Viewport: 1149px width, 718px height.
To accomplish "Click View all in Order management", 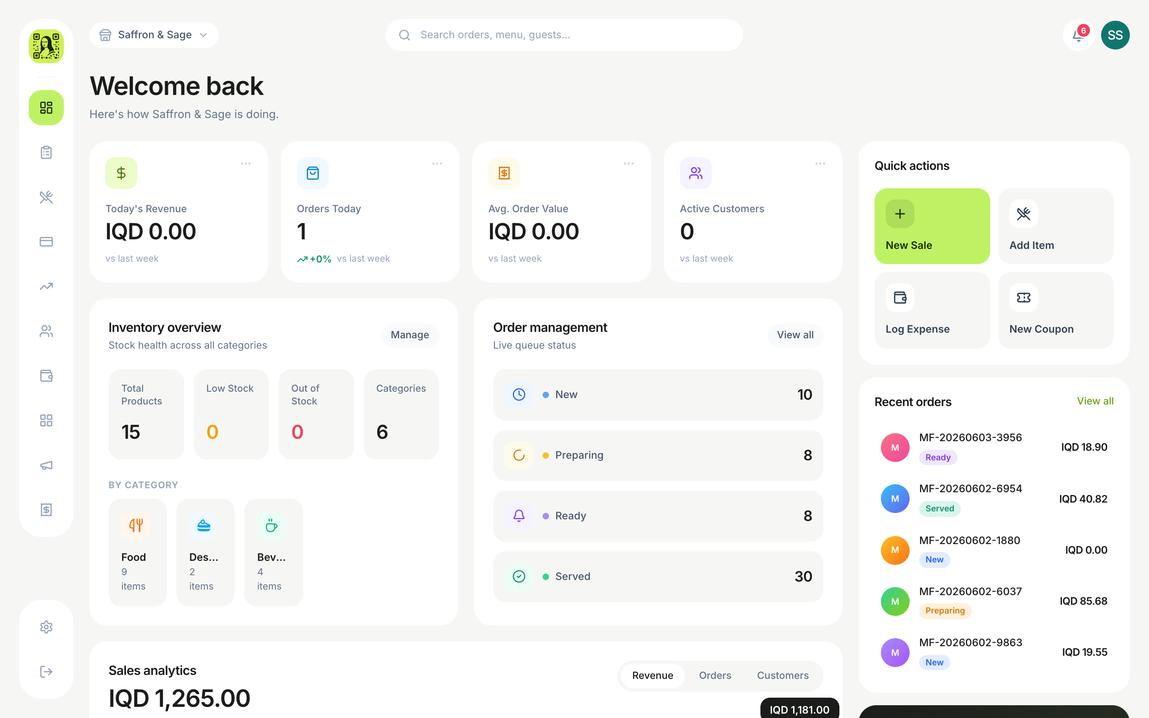I will click(x=795, y=335).
